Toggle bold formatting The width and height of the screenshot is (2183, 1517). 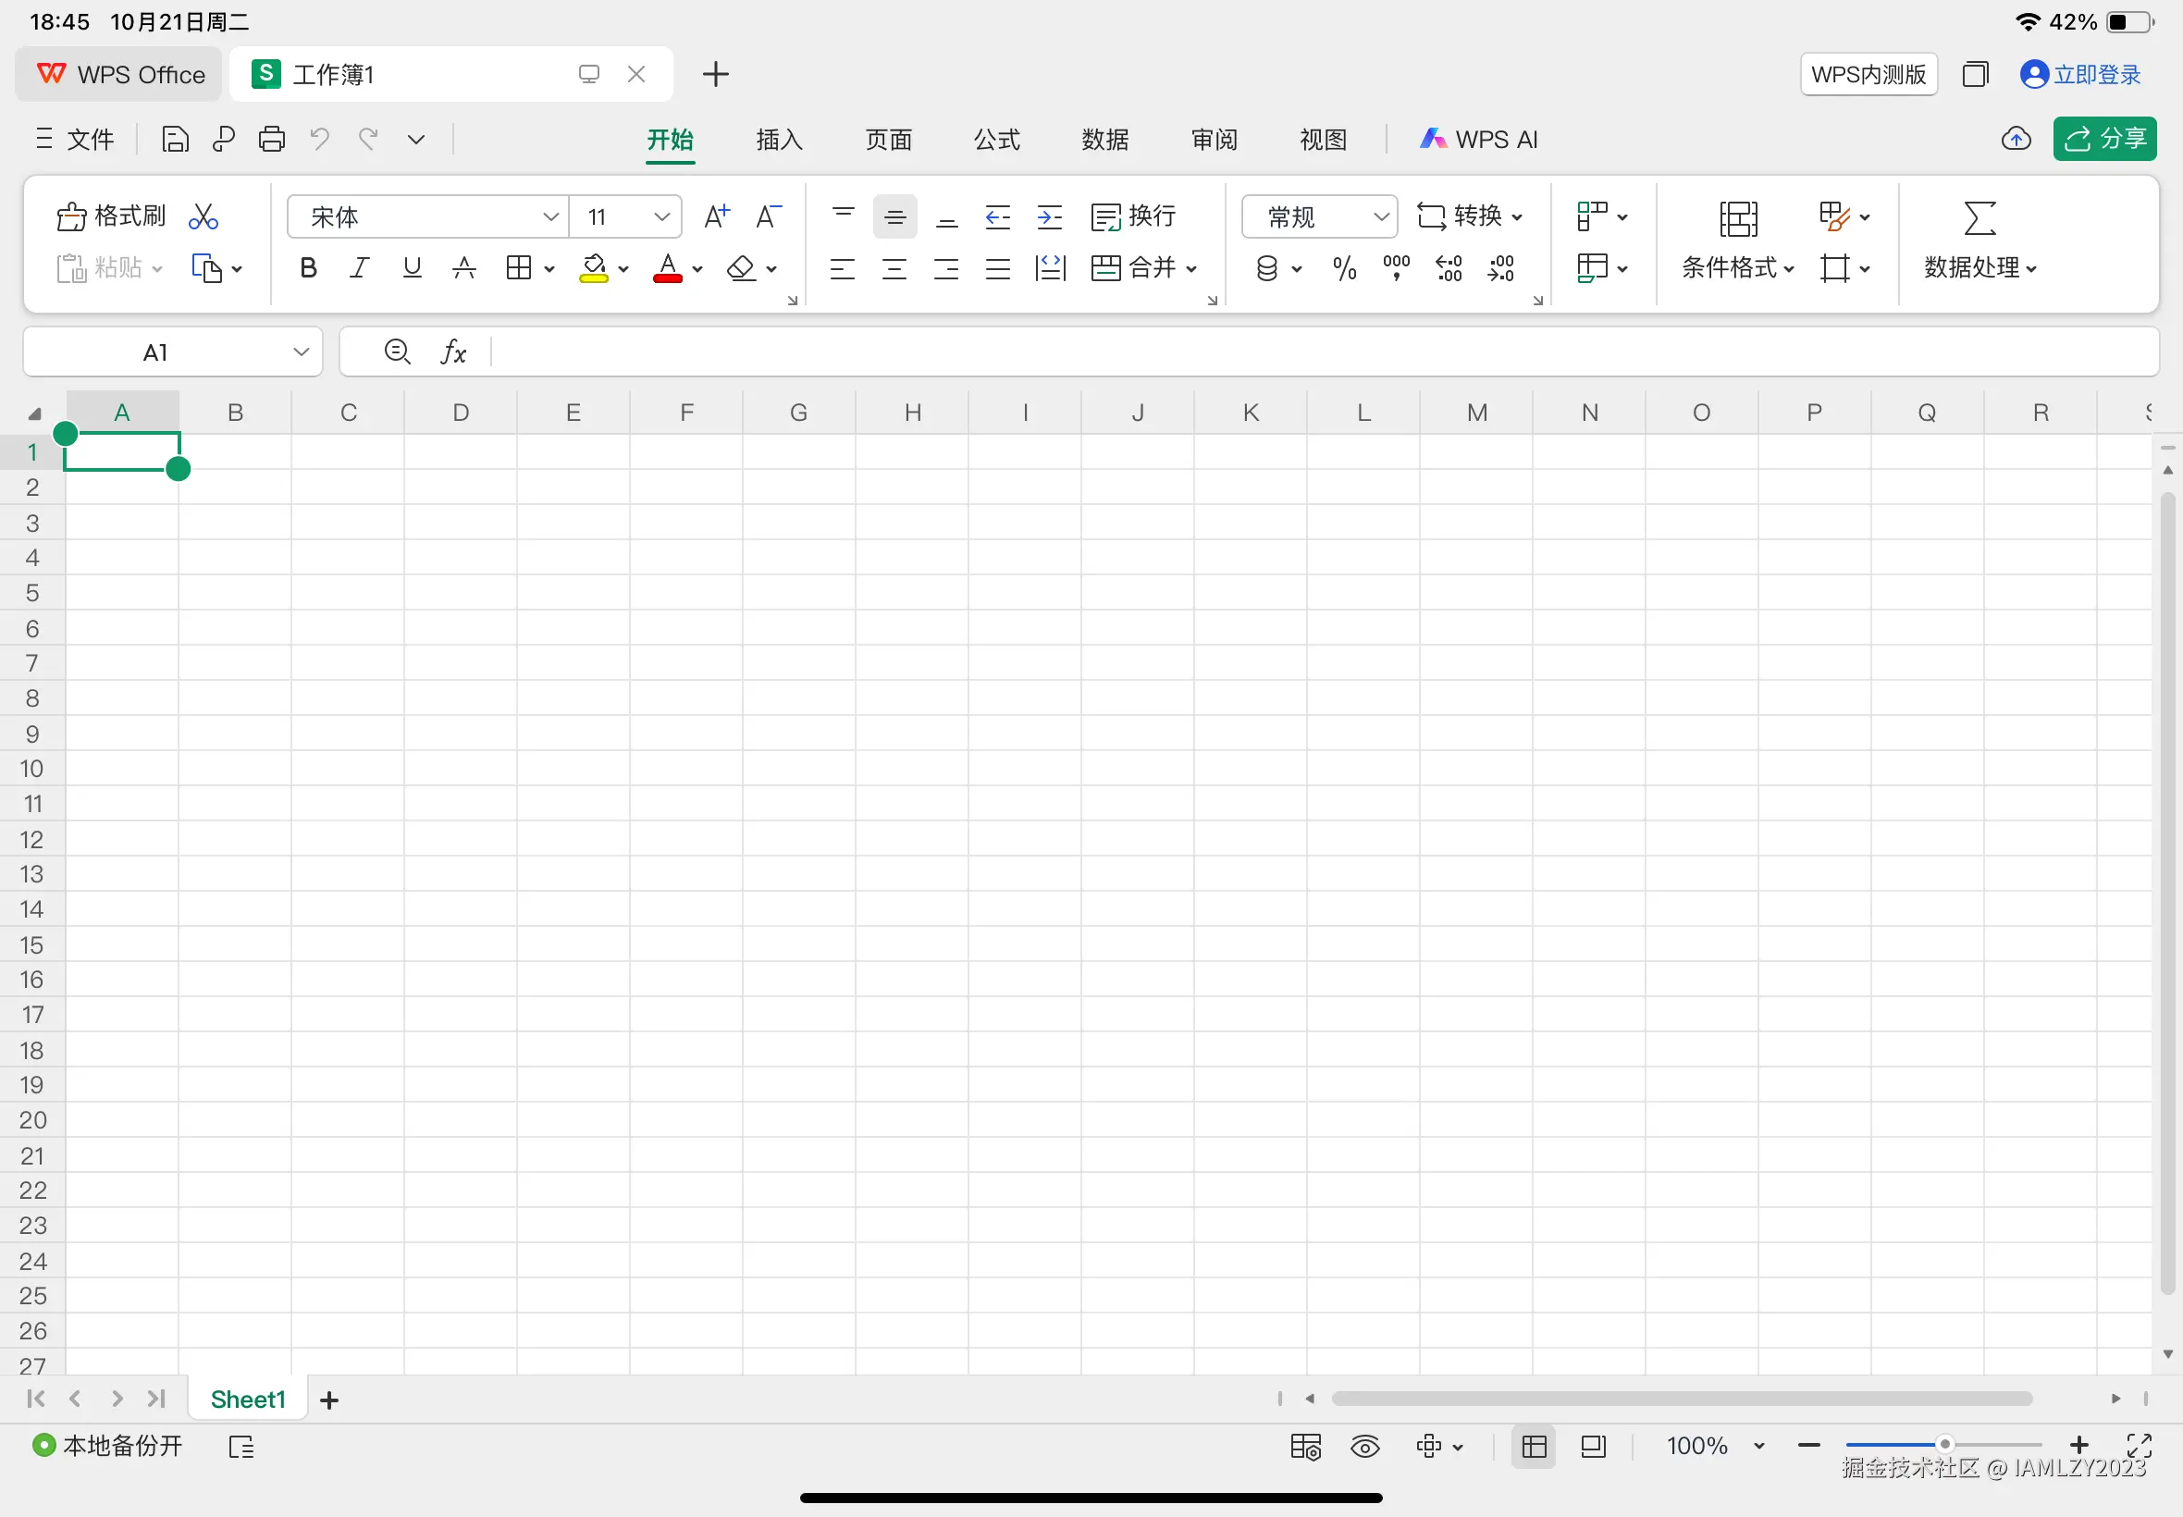(308, 269)
